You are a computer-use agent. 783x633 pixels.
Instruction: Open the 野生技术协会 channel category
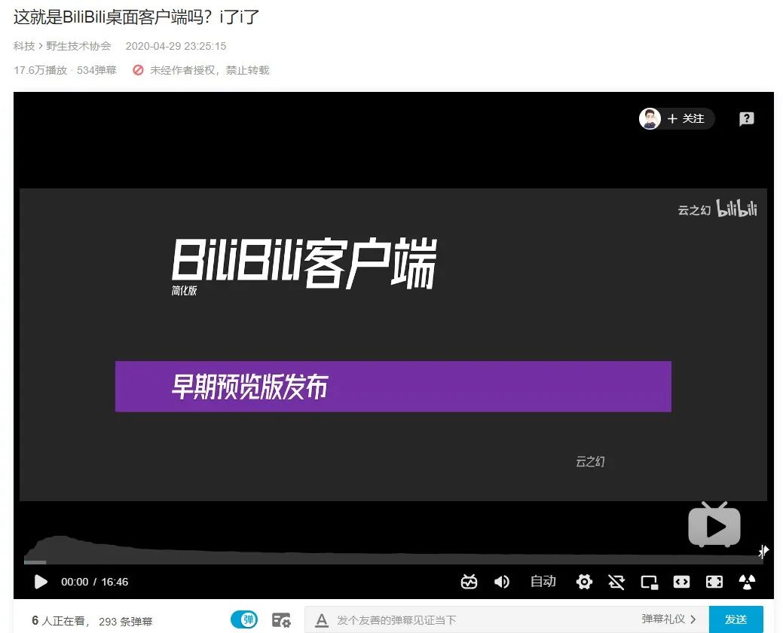78,46
